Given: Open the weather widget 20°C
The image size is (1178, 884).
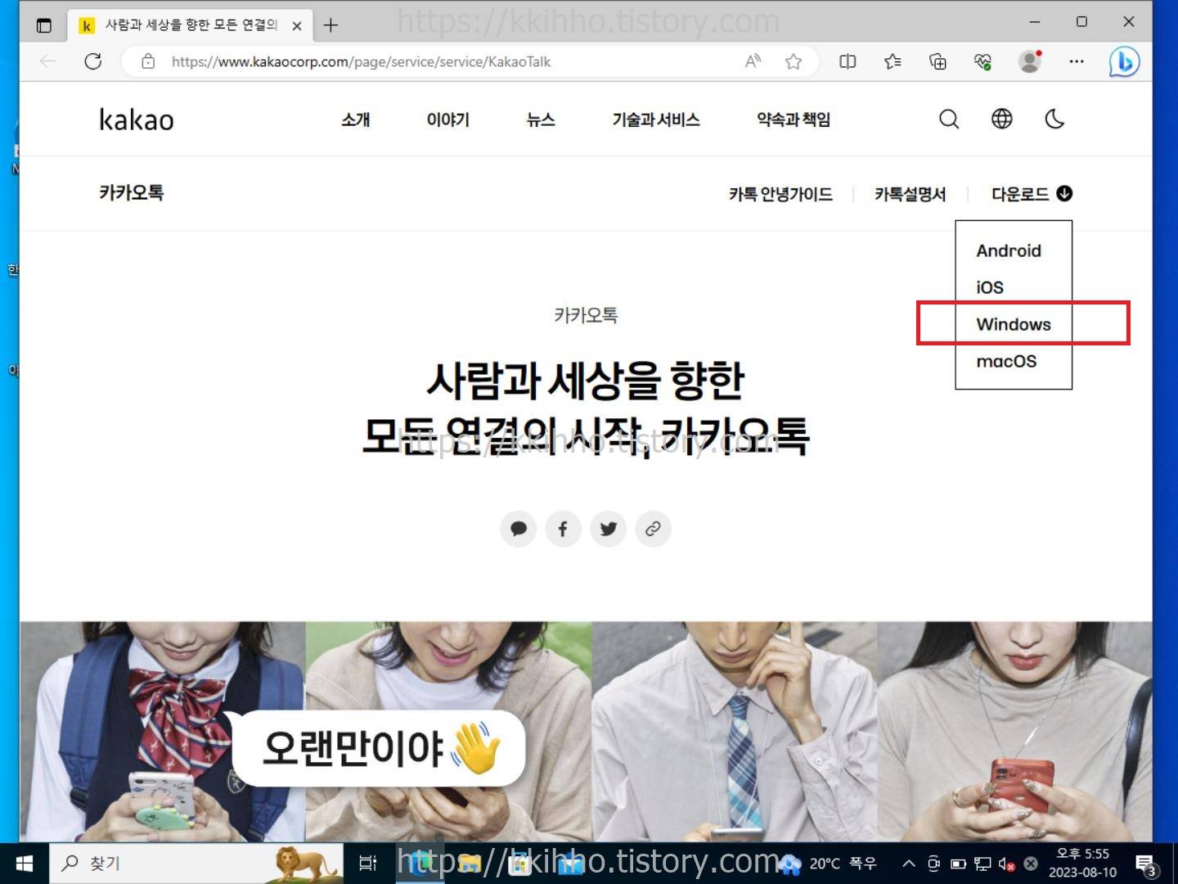Looking at the screenshot, I should coord(828,864).
